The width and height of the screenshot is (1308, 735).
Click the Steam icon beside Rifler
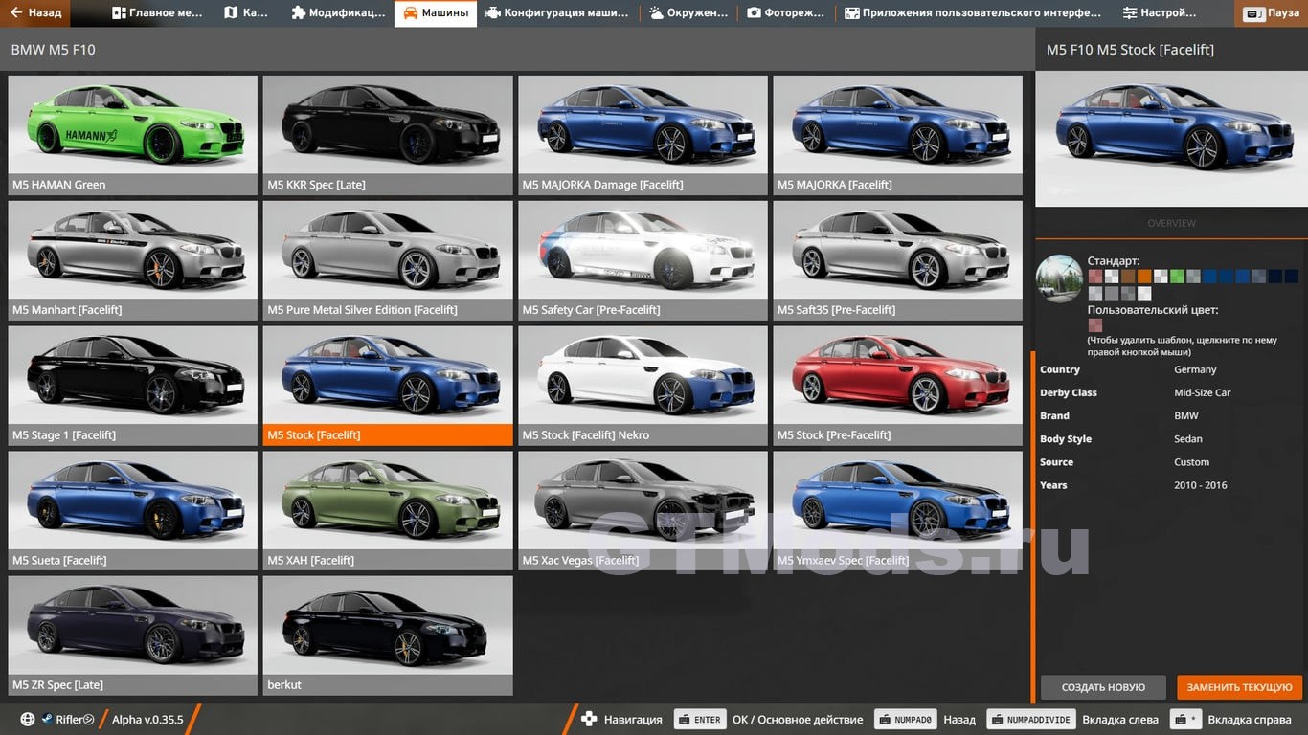(46, 720)
